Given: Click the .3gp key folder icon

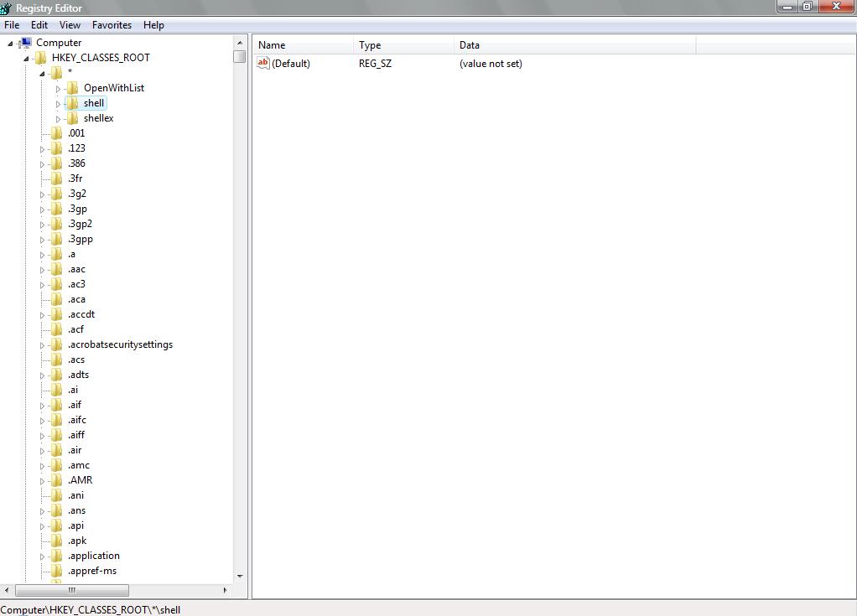Looking at the screenshot, I should point(57,210).
